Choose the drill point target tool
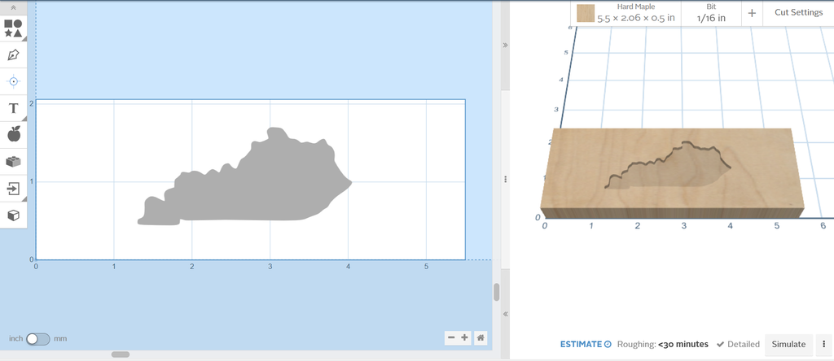Viewport: 834px width, 361px height. pos(13,81)
